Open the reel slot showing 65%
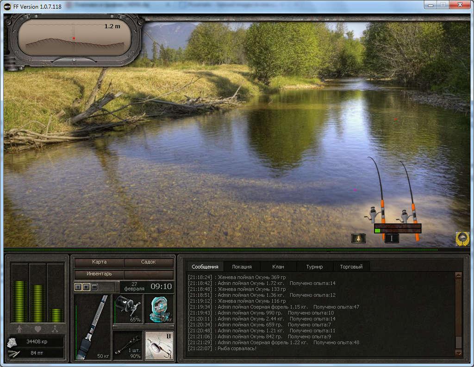474x367 pixels. click(x=128, y=309)
